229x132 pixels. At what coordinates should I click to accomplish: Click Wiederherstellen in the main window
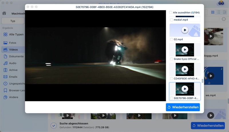(208, 125)
